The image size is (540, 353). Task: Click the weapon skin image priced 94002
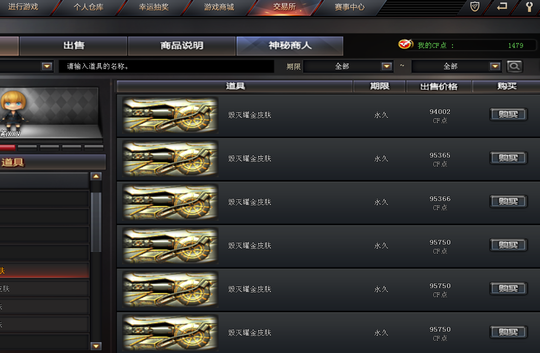(x=170, y=115)
